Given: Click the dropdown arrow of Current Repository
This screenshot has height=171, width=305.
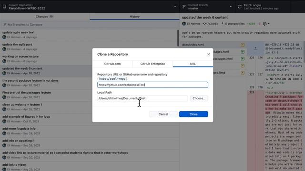Looking at the screenshot, I should (175, 7).
